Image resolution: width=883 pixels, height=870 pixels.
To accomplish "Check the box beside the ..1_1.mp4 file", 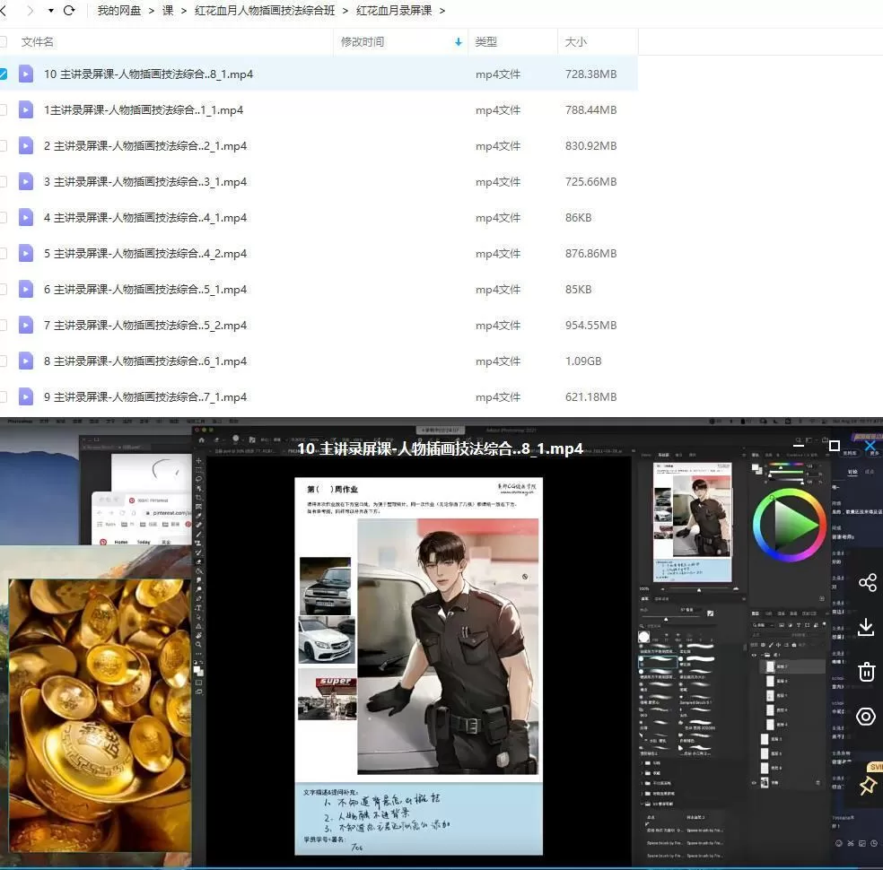I will pyautogui.click(x=3, y=110).
